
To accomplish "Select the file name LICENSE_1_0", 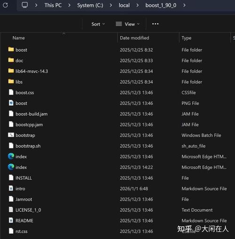I will tap(28, 210).
